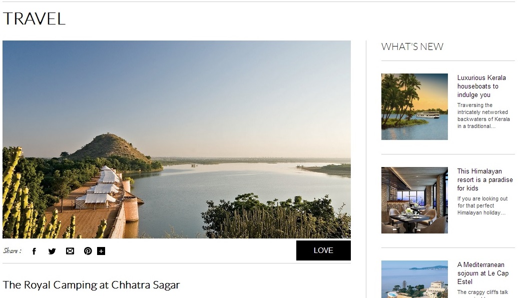Viewport: 527px width, 298px height.
Task: Click the LOVE button
Action: (323, 250)
